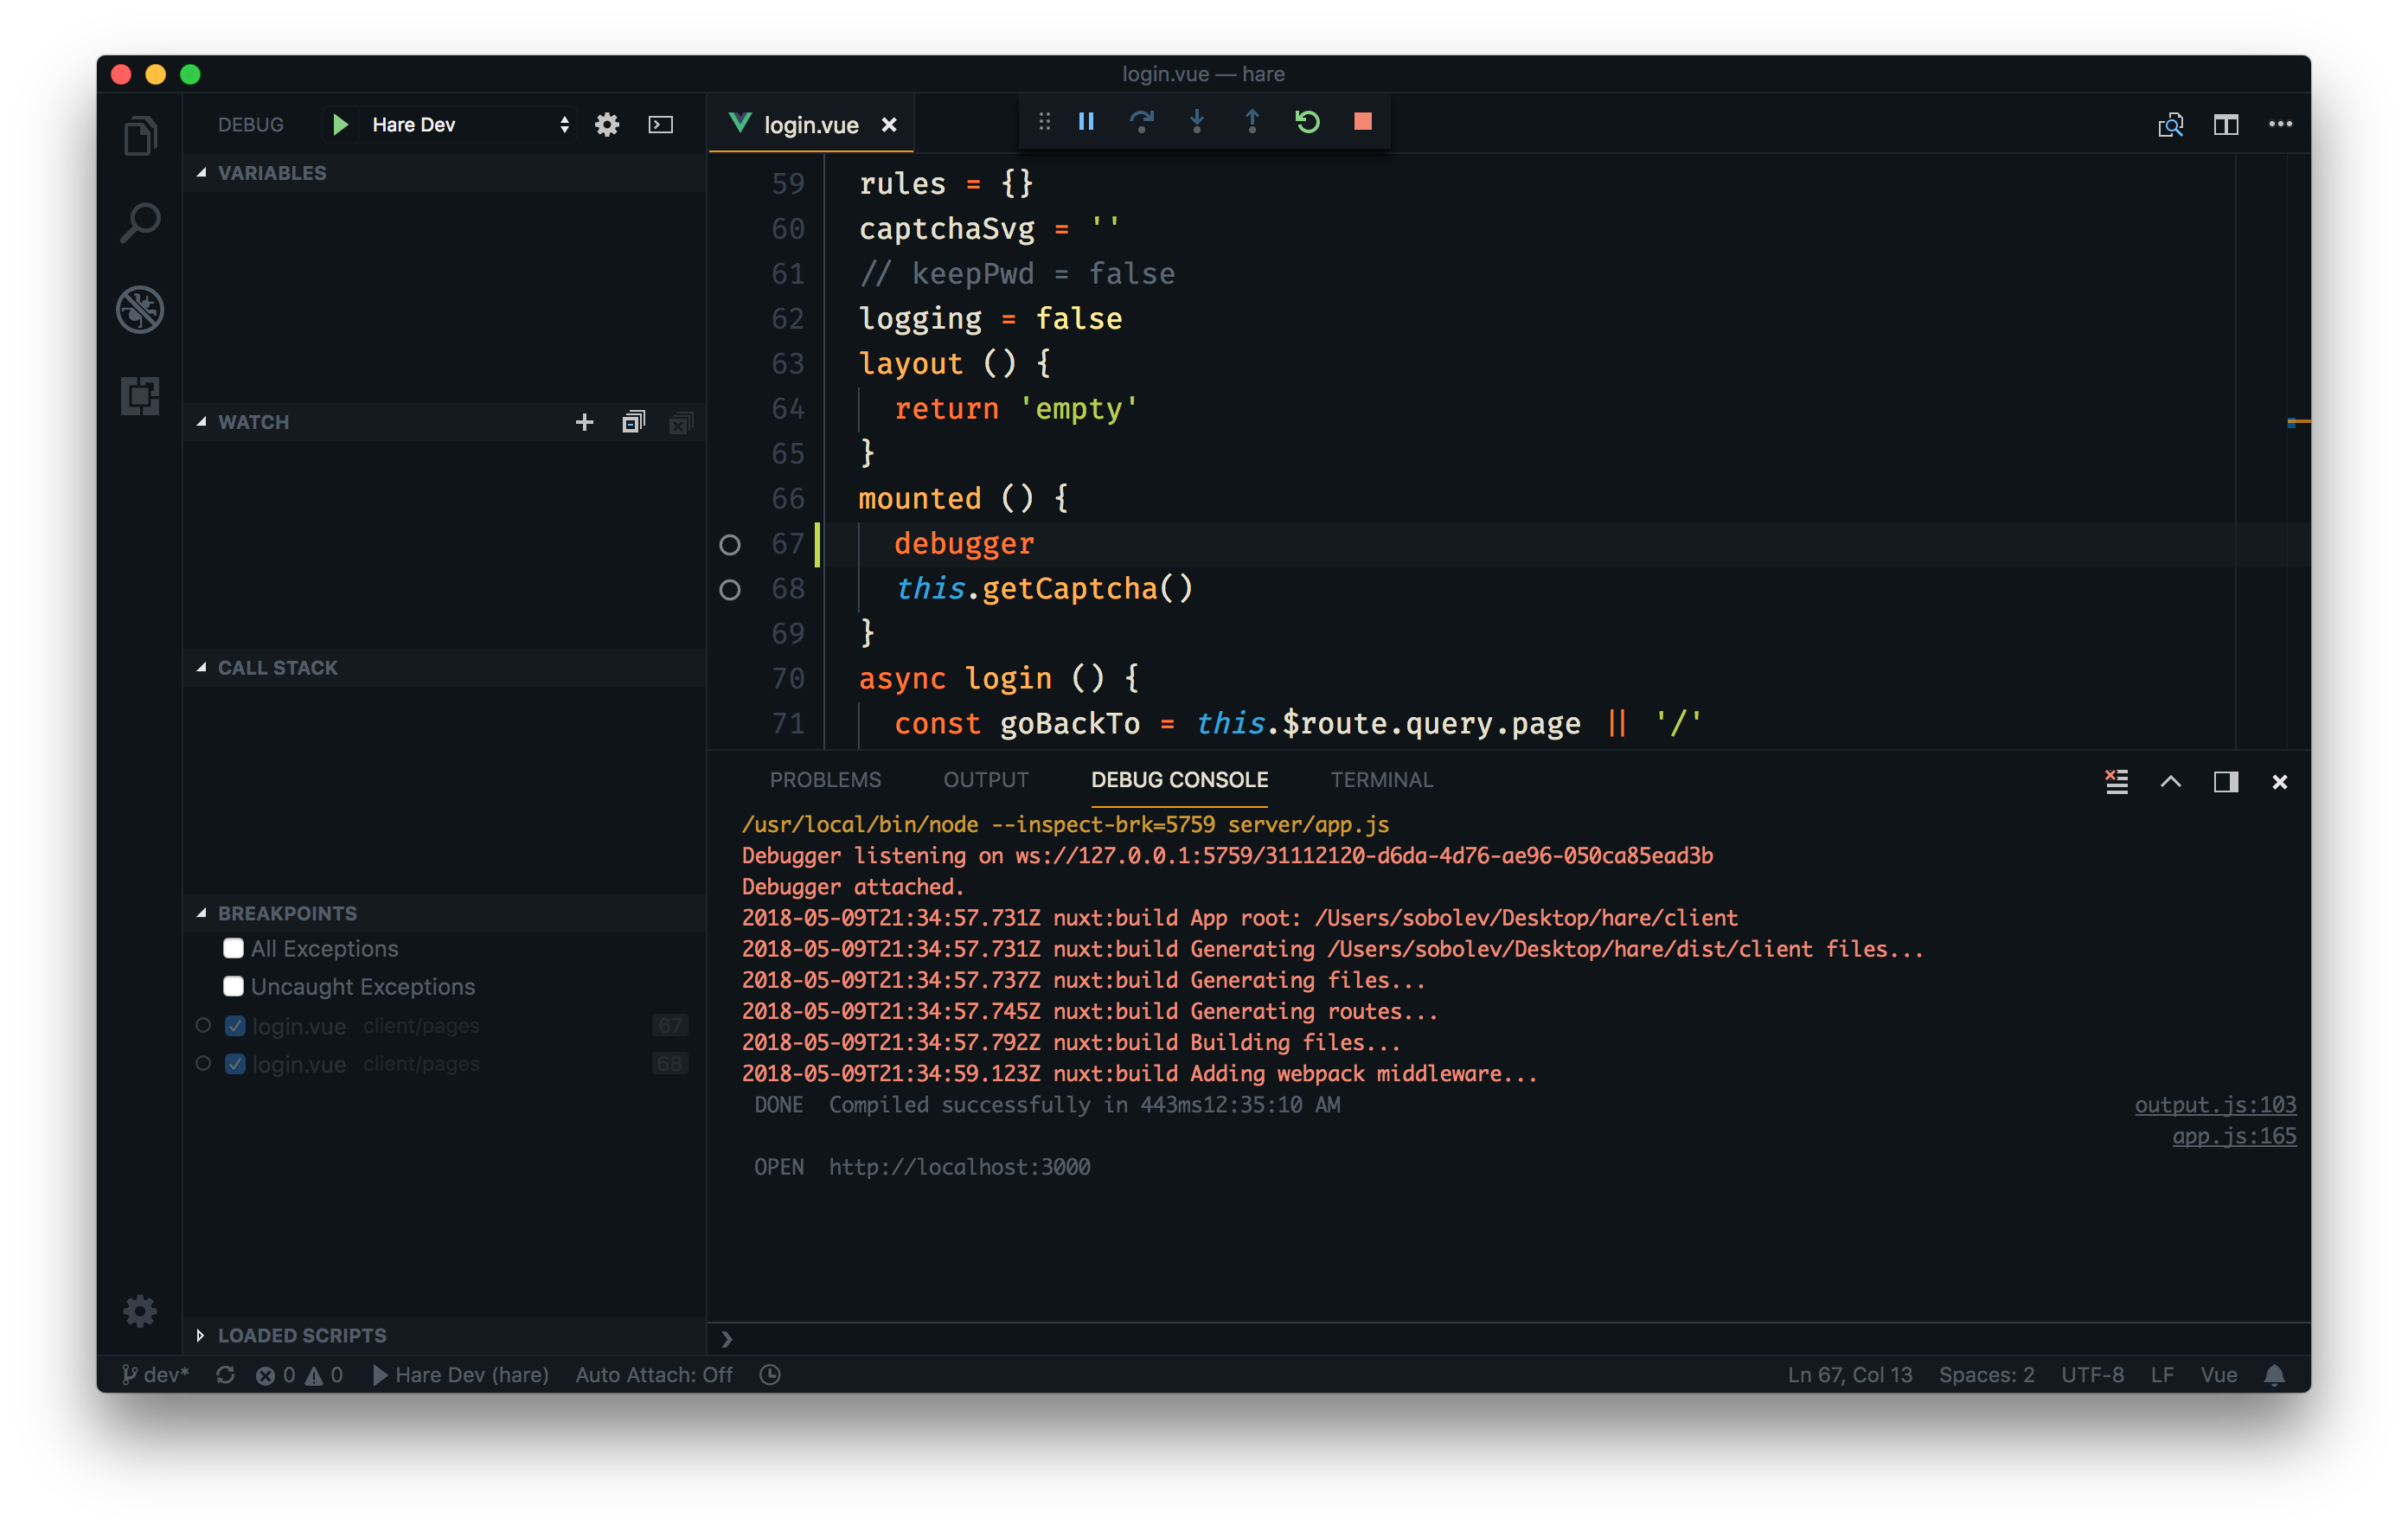Synchronize changes icon in status bar
Viewport: 2408px width, 1531px height.
coord(225,1375)
